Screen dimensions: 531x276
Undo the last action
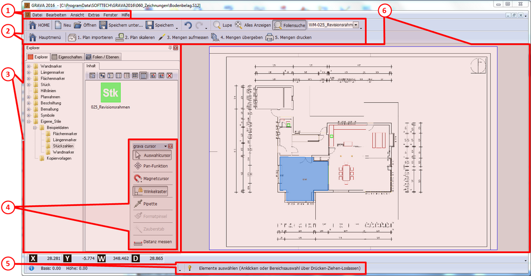point(188,25)
